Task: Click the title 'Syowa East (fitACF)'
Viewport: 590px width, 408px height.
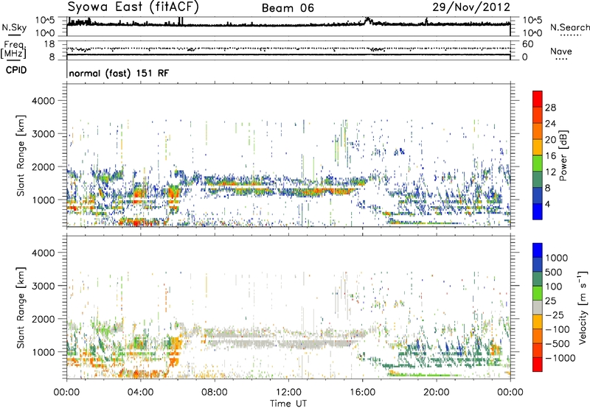Action: pos(133,7)
